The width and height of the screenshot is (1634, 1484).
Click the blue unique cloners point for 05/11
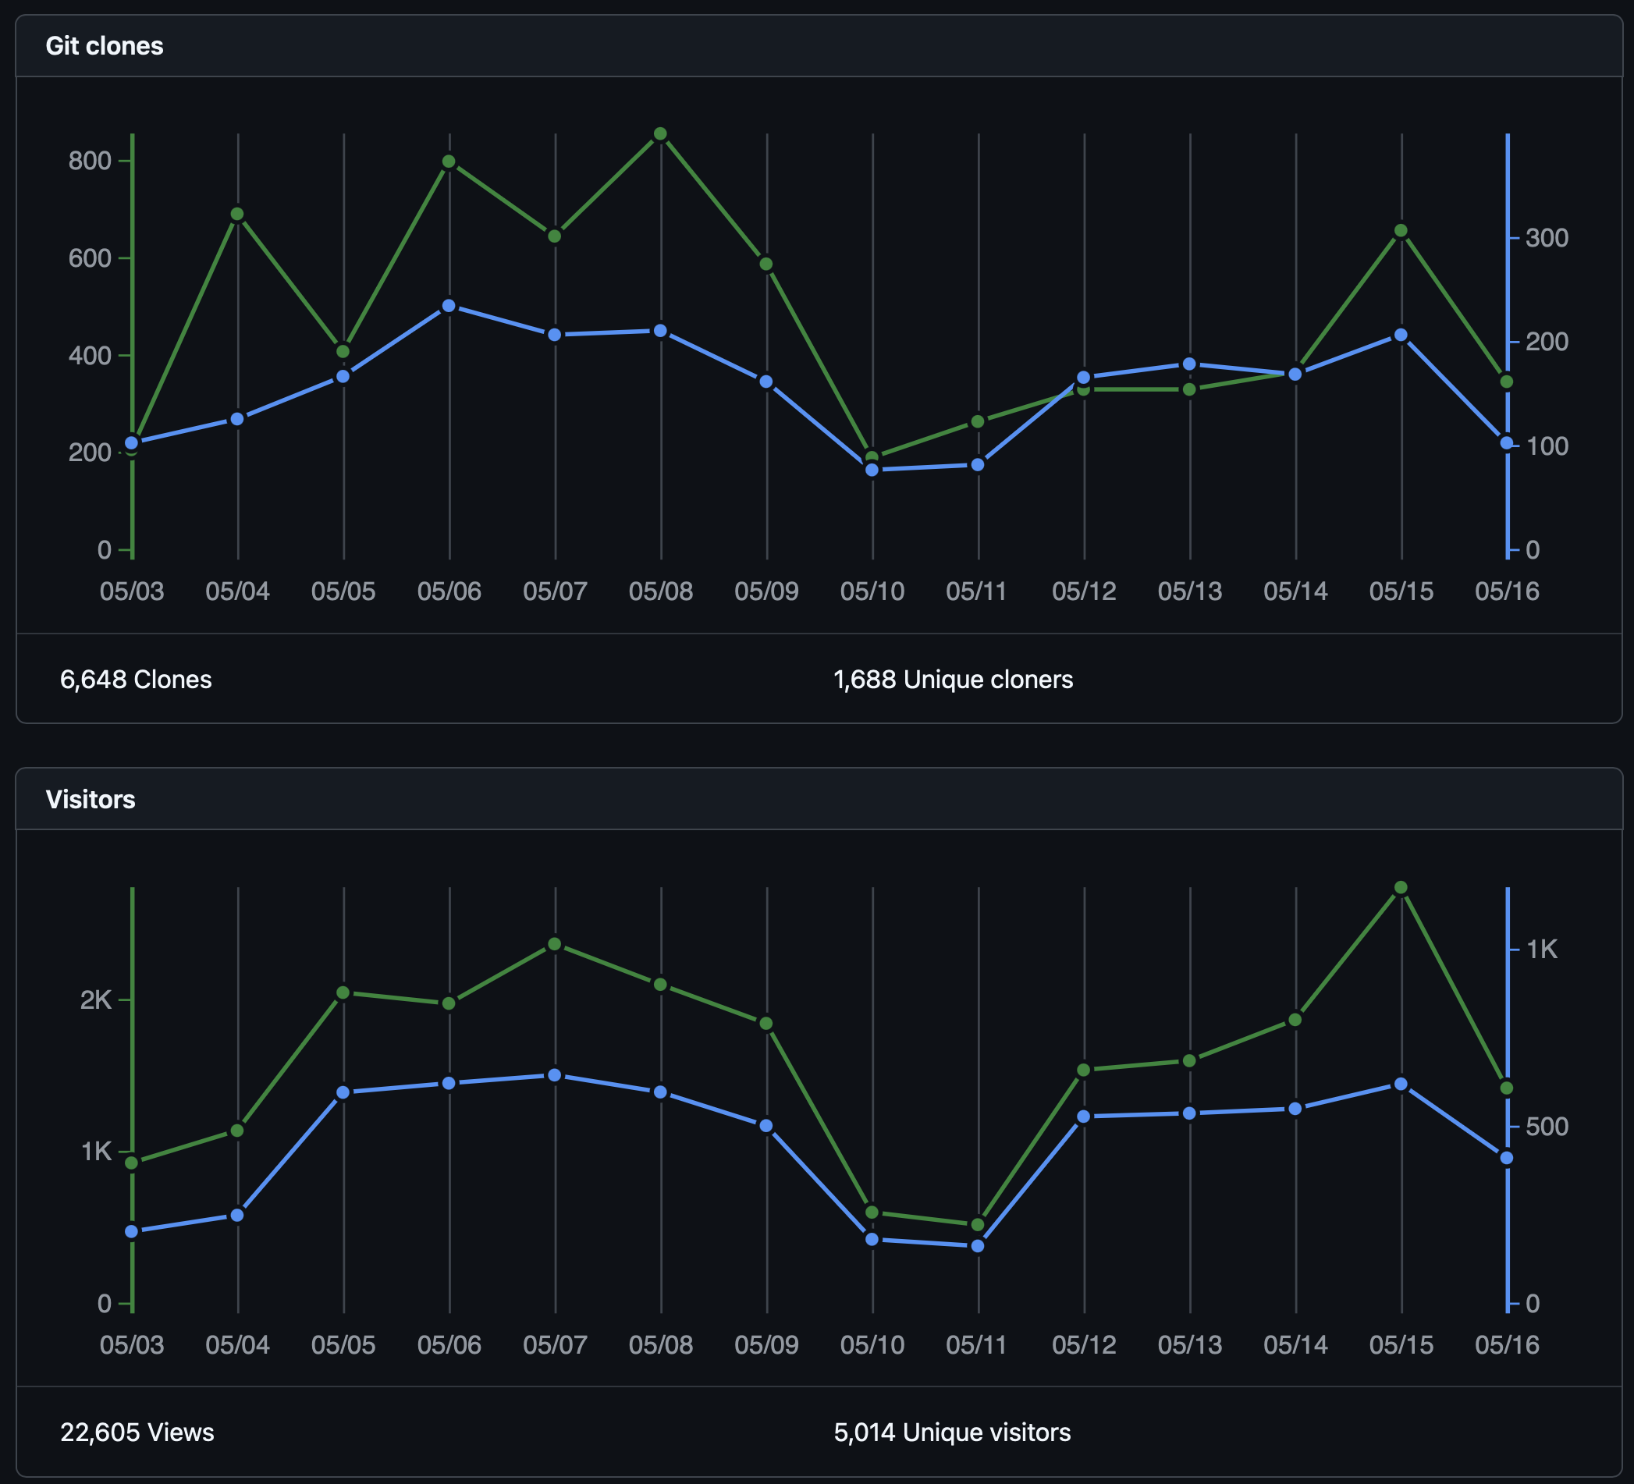(x=978, y=464)
